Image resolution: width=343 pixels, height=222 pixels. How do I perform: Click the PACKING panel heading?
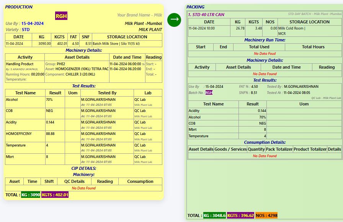(195, 7)
